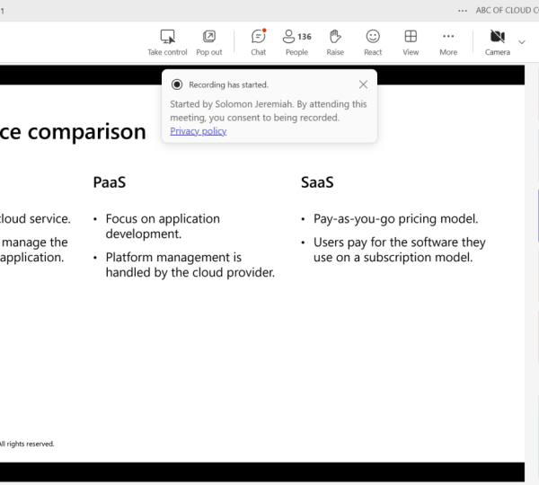Click the Take control icon

[x=167, y=37]
